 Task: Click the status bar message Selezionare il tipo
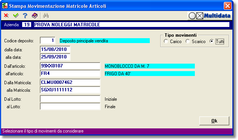[43, 131]
